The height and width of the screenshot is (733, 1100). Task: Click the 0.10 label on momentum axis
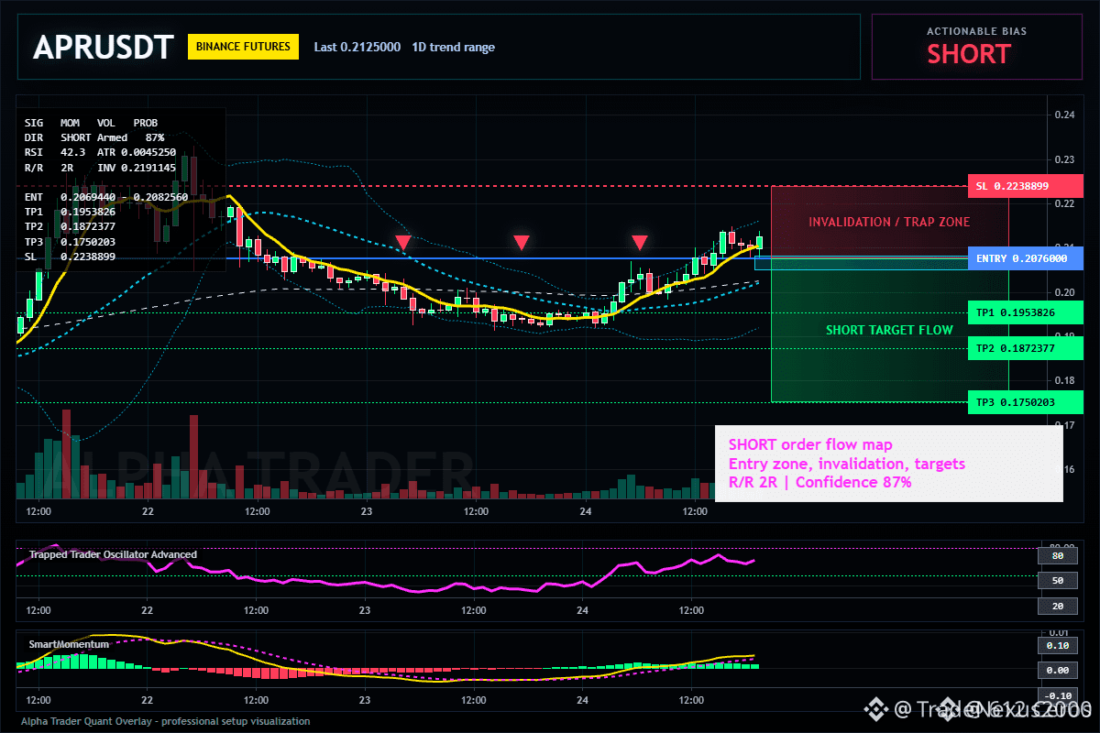(x=1057, y=645)
